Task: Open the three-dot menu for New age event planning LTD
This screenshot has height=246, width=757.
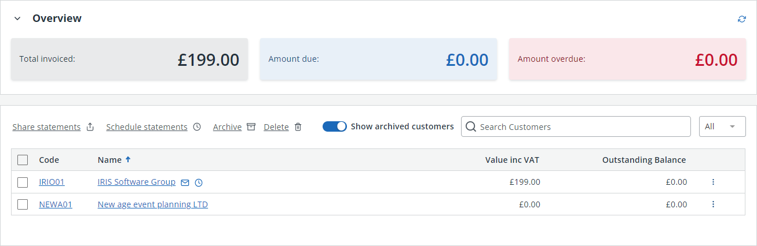Action: click(713, 204)
